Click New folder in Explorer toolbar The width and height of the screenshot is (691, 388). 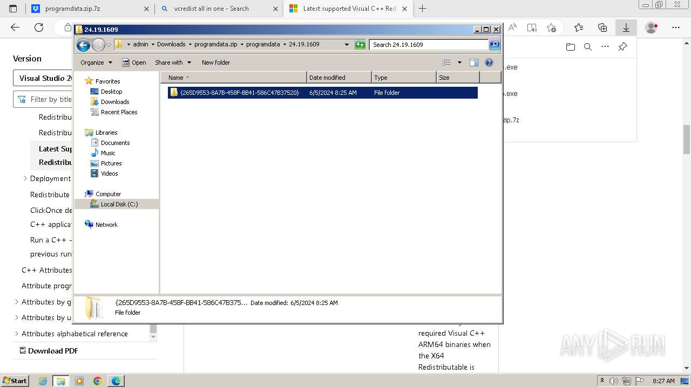tap(216, 63)
